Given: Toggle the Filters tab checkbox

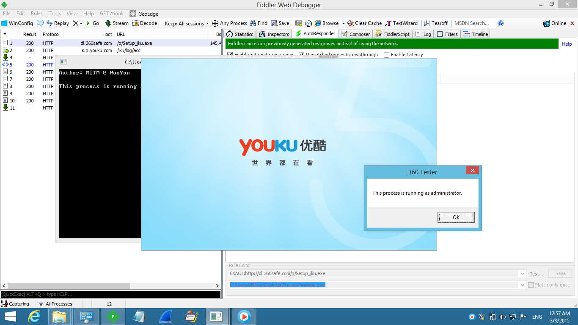Looking at the screenshot, I should (440, 34).
